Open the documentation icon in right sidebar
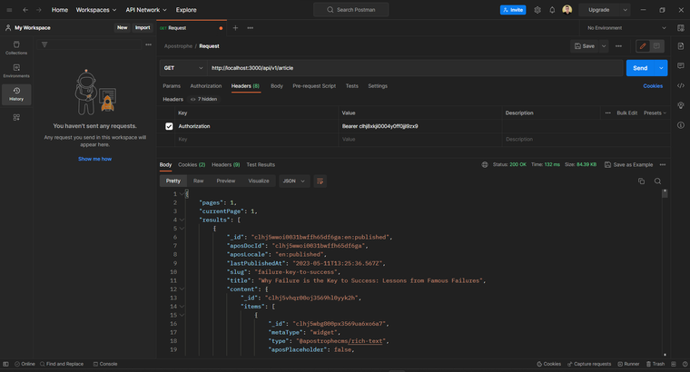Image resolution: width=690 pixels, height=372 pixels. click(681, 46)
